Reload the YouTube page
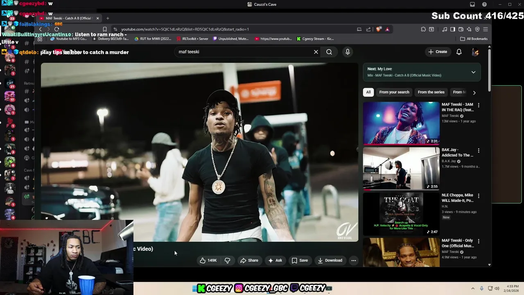The width and height of the screenshot is (524, 295). click(56, 29)
